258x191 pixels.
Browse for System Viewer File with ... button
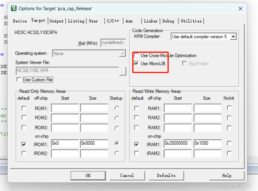point(123,71)
